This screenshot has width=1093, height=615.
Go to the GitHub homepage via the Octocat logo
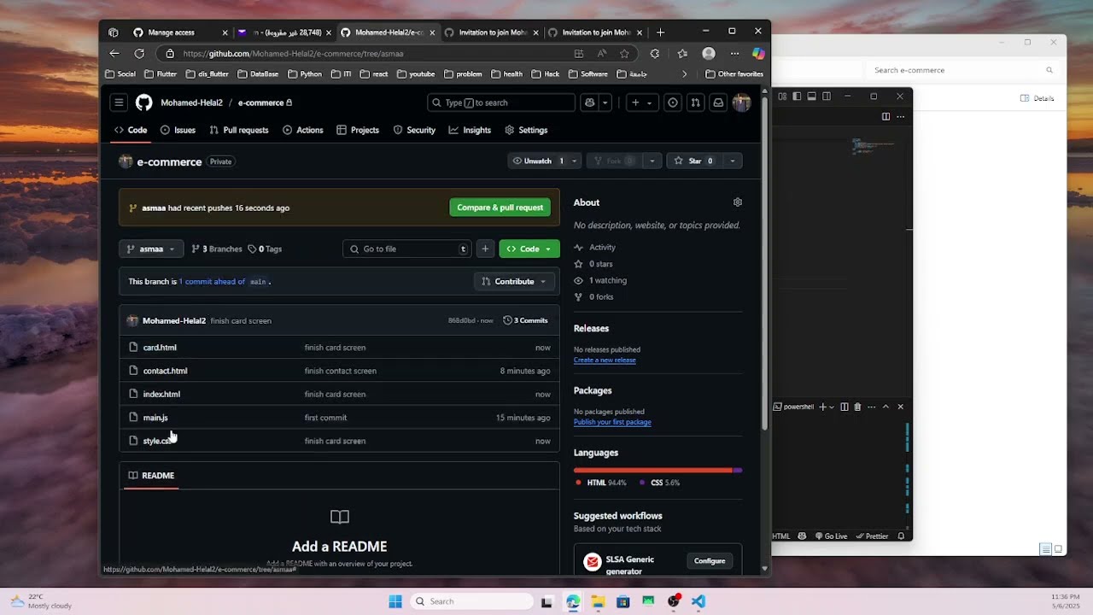144,102
